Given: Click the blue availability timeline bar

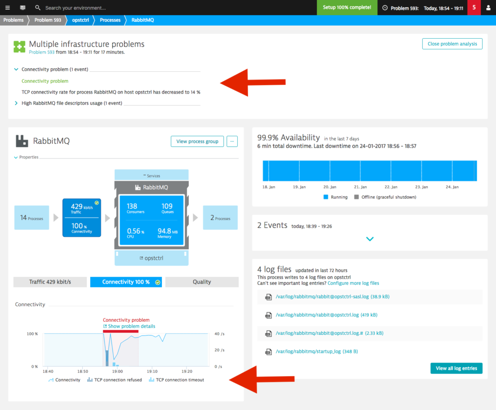Looking at the screenshot, I should pyautogui.click(x=370, y=171).
